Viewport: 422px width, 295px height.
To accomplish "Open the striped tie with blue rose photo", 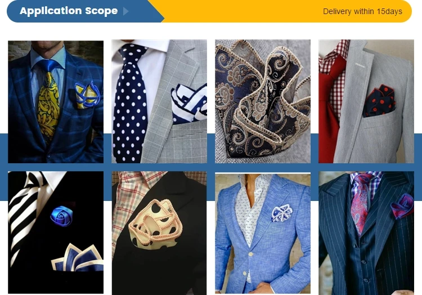I will [56, 233].
